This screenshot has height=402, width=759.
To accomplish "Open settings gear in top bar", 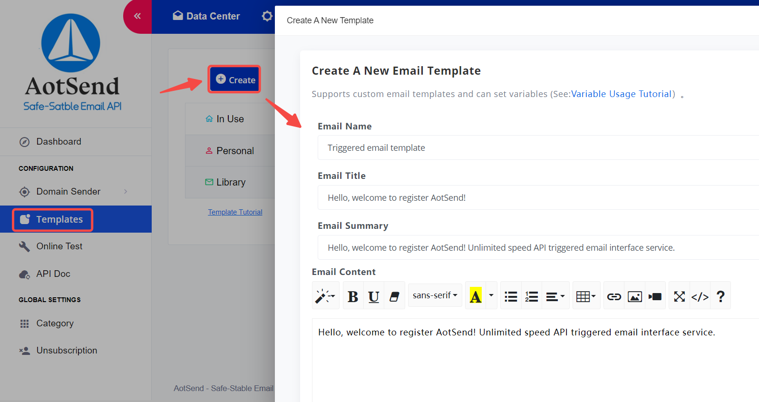I will (x=267, y=16).
